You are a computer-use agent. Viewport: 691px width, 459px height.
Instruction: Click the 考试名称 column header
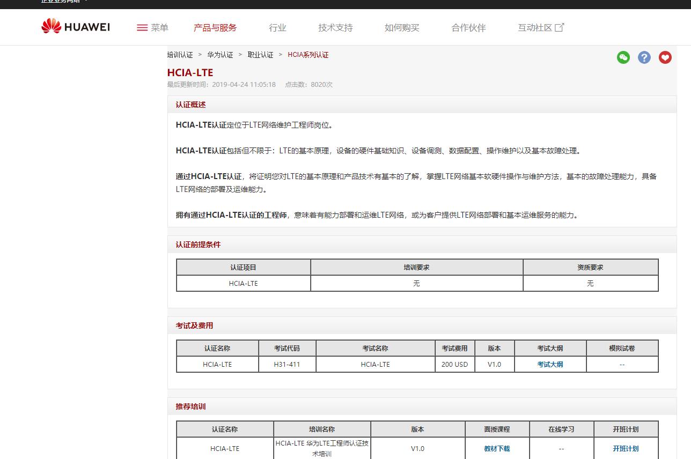pyautogui.click(x=375, y=348)
